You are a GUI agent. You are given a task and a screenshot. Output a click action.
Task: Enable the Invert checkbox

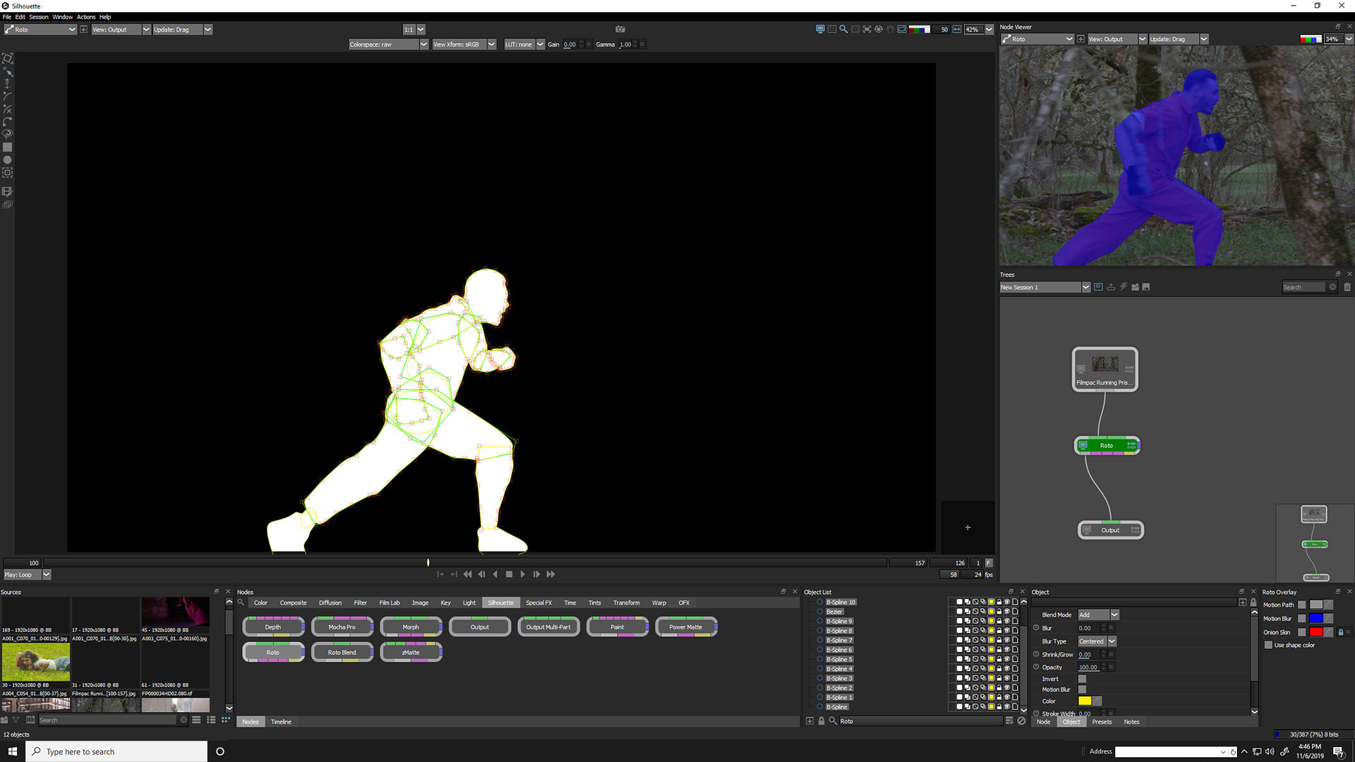[x=1082, y=679]
